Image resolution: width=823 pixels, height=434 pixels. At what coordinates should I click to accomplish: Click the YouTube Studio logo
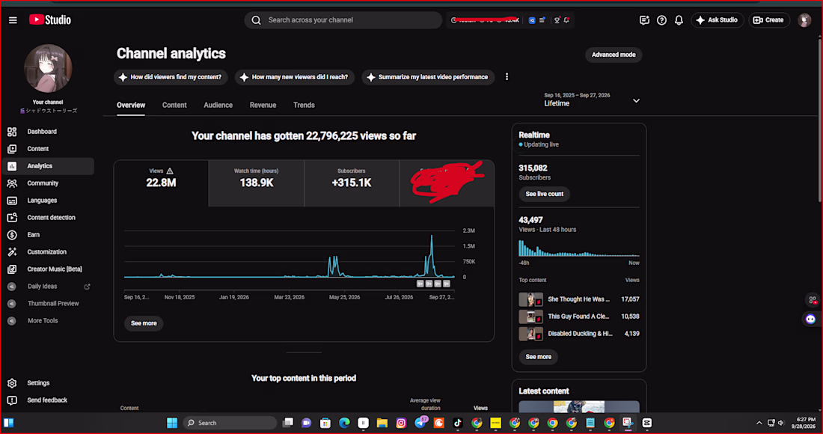coord(50,20)
